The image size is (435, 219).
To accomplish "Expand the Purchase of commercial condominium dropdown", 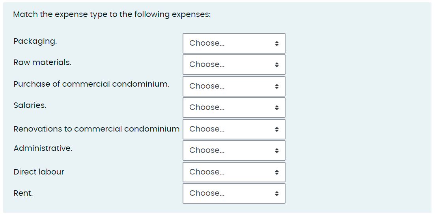I will click(234, 86).
